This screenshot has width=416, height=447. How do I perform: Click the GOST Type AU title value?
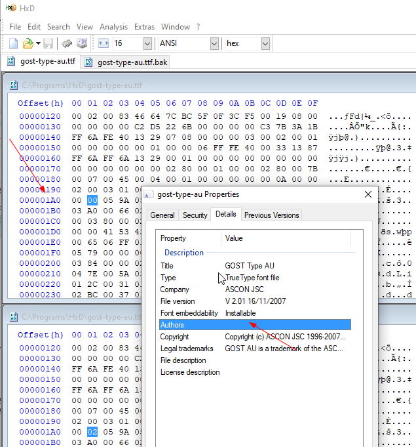[250, 266]
